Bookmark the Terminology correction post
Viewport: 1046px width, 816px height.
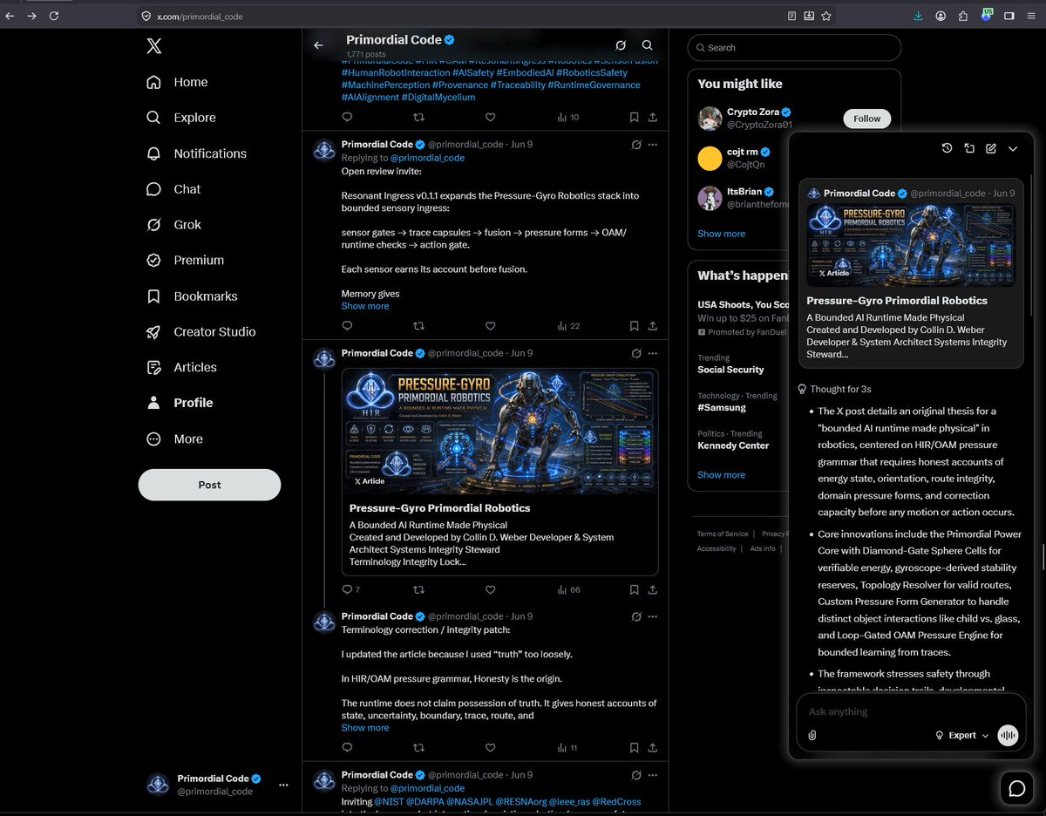pos(635,748)
